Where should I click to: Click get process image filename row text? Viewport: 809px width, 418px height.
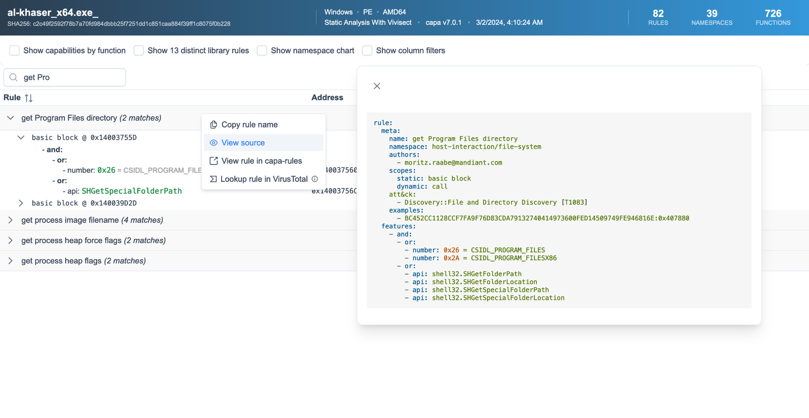pos(92,220)
